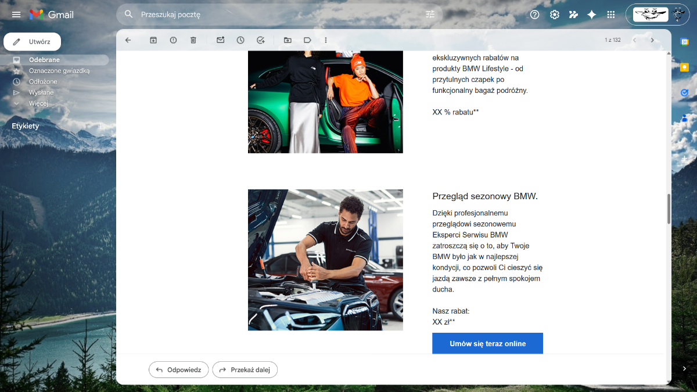The image size is (697, 392).
Task: Open Google Keep in the side panel
Action: pyautogui.click(x=684, y=67)
